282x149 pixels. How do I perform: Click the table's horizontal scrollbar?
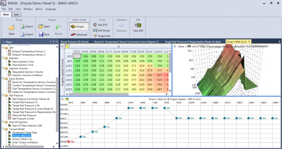[x=99, y=94]
